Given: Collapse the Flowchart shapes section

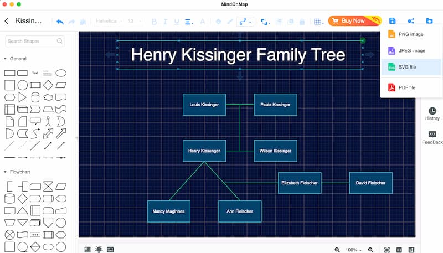Looking at the screenshot, I should (x=5, y=172).
